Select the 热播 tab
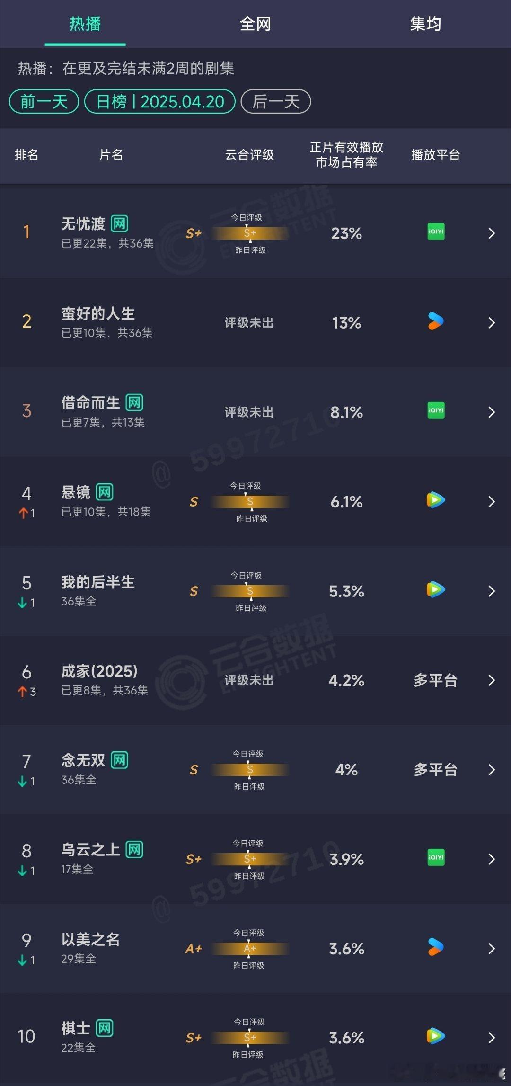This screenshot has width=511, height=1086. (85, 24)
